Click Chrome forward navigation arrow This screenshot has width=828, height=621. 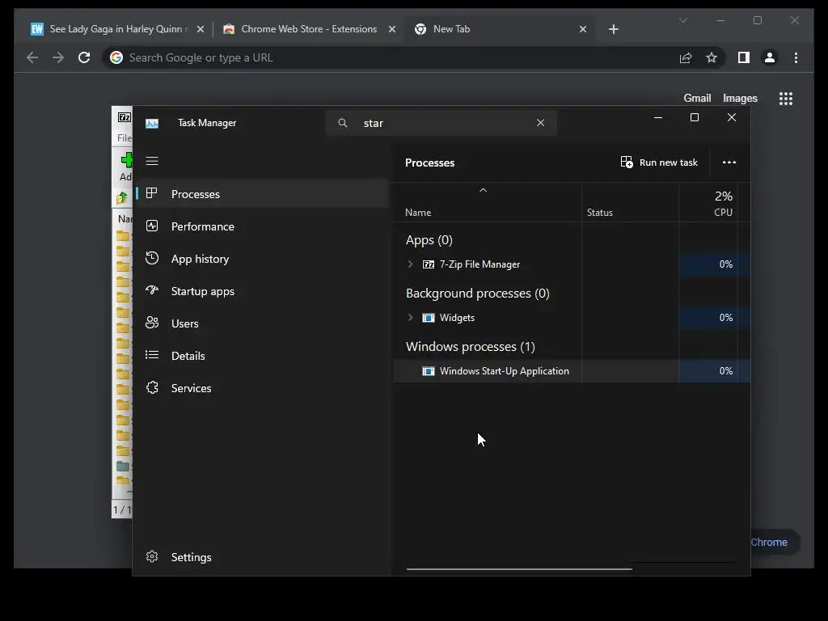[58, 57]
